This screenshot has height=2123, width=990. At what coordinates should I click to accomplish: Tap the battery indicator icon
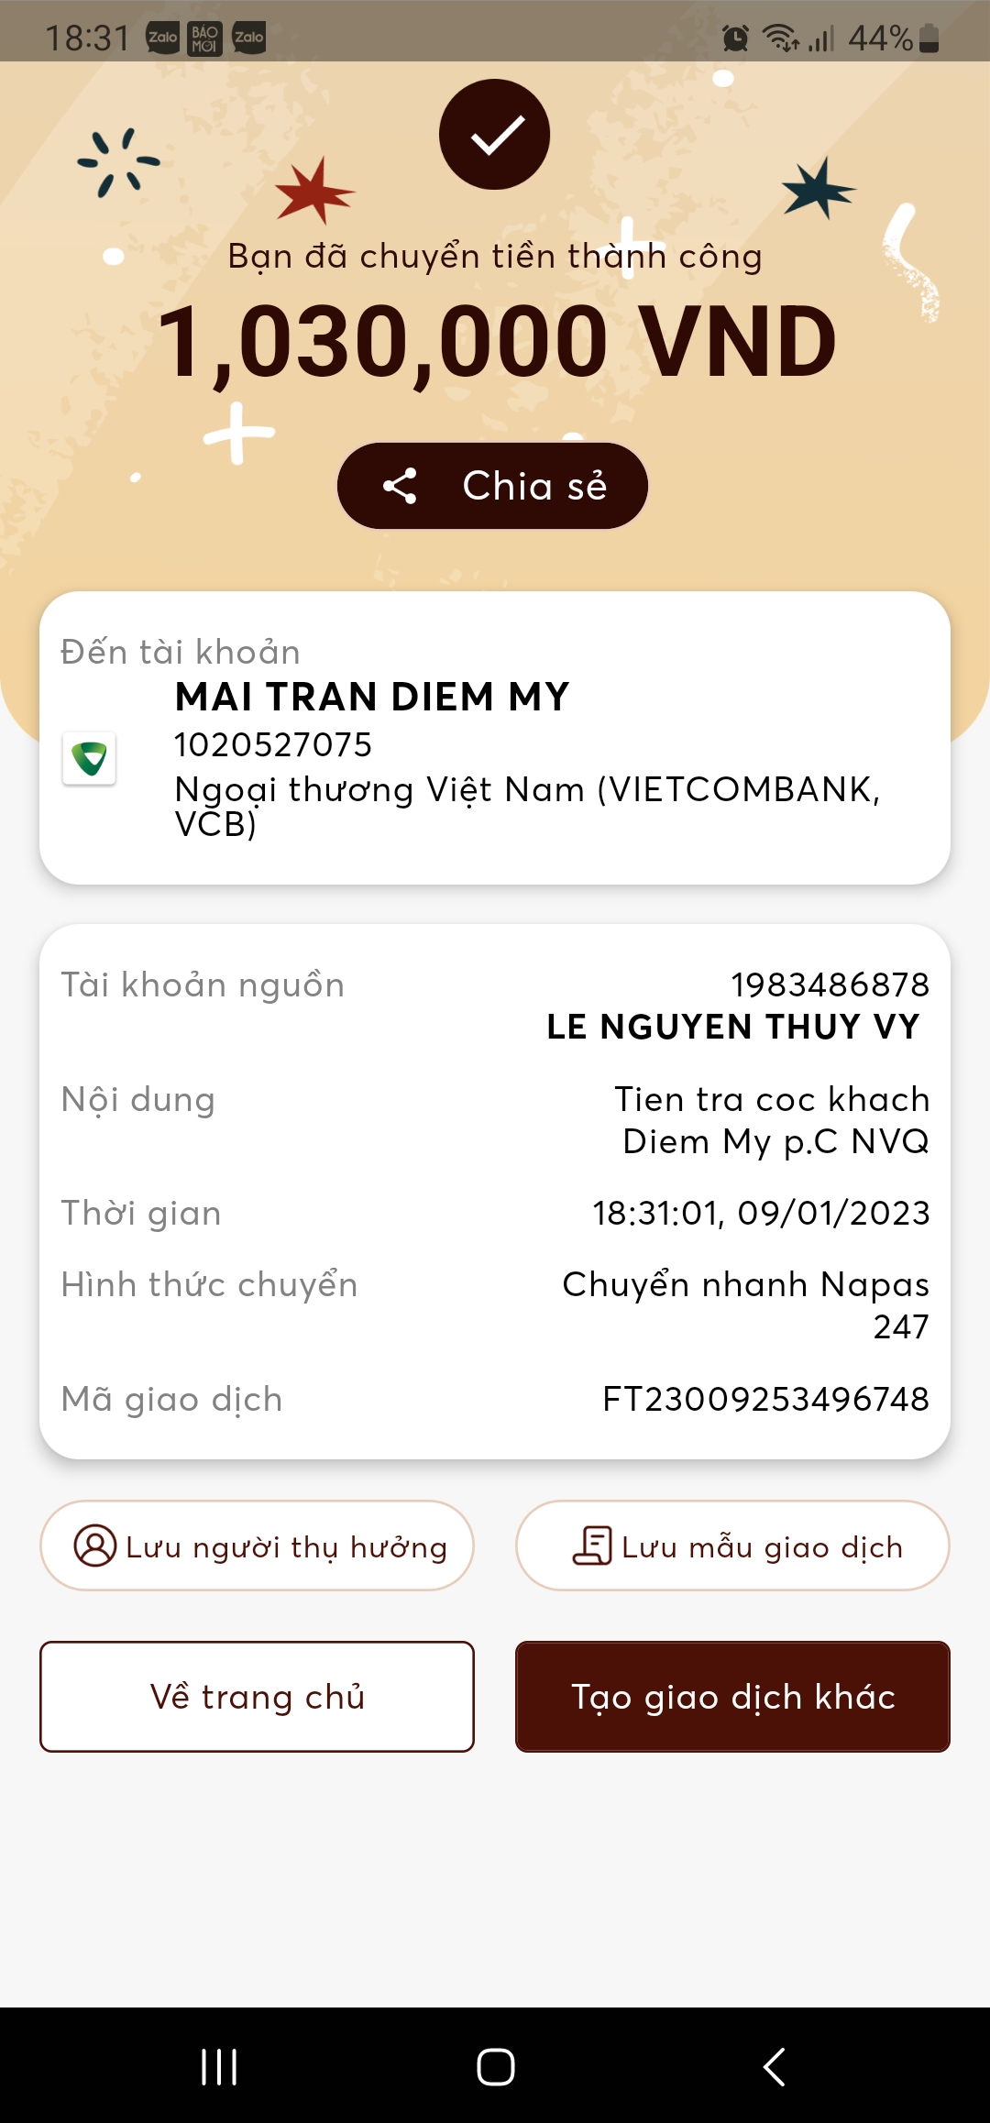(929, 38)
